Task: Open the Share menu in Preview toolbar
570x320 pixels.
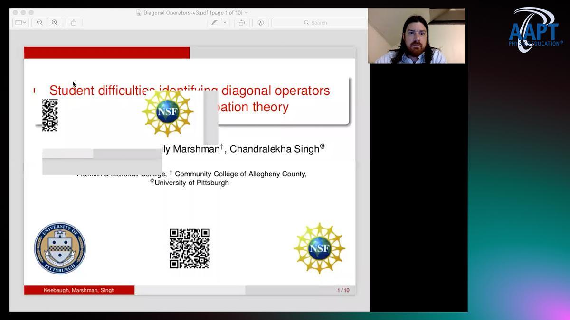Action: point(74,22)
